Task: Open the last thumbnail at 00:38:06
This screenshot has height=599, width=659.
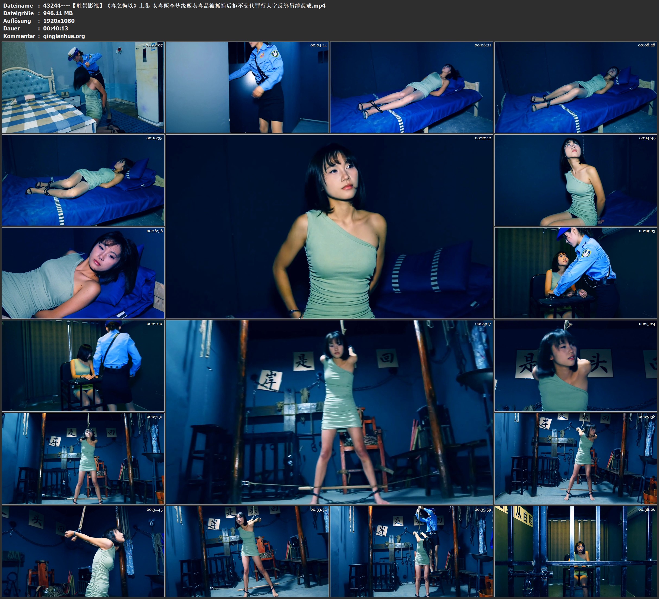Action: pos(576,551)
